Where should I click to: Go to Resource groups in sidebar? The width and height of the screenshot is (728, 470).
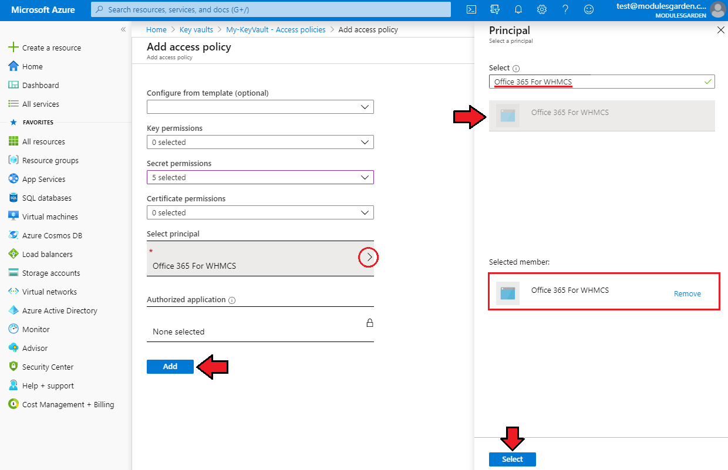50,160
